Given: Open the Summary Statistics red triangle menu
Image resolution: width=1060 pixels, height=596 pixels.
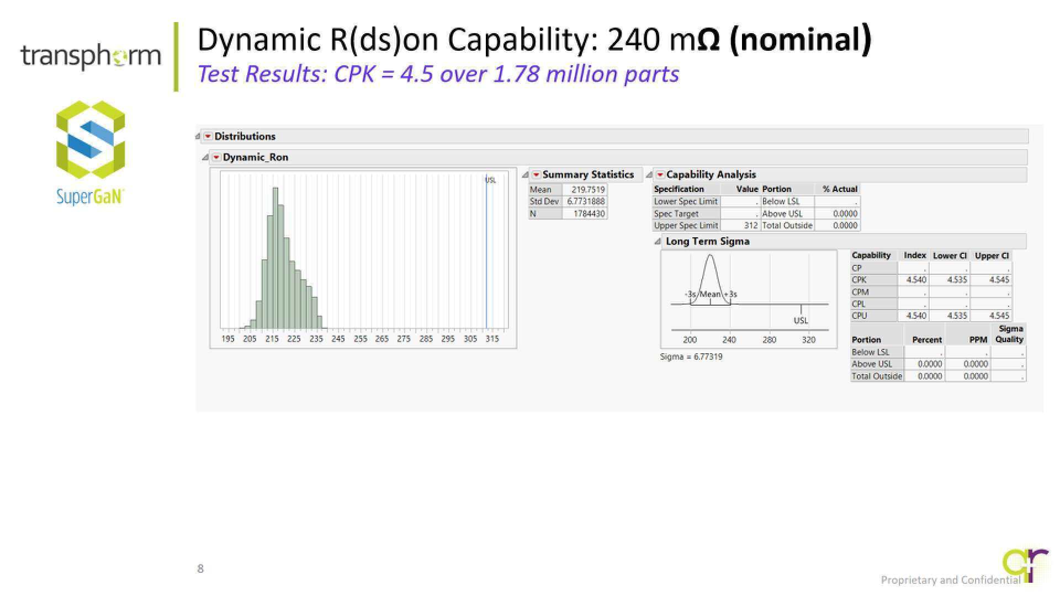Looking at the screenshot, I should pos(536,175).
